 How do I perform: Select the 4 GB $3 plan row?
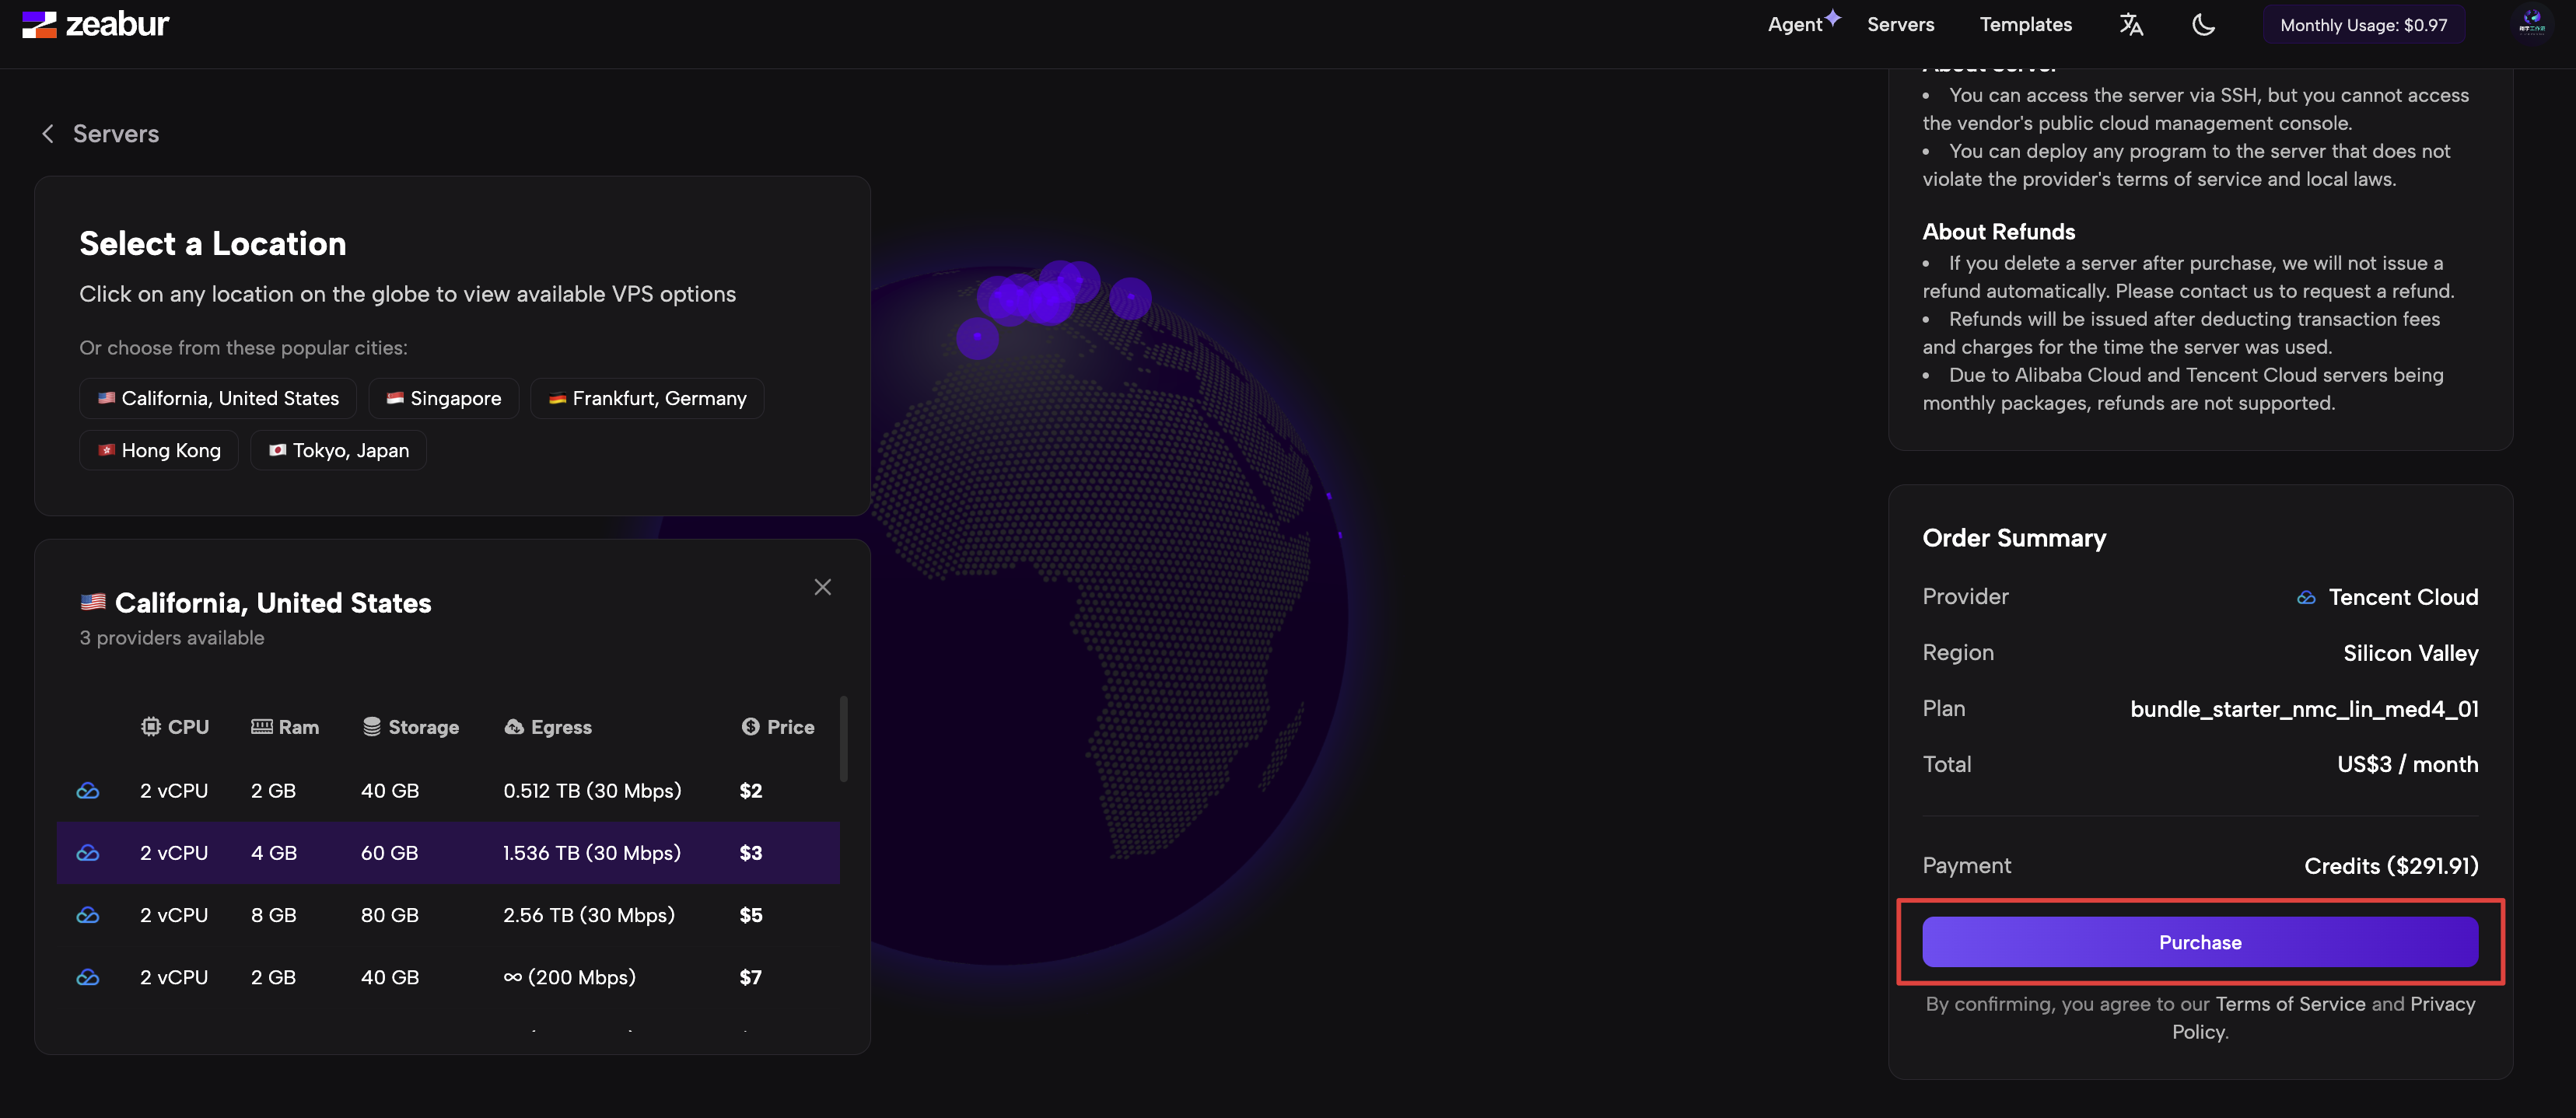tap(447, 853)
